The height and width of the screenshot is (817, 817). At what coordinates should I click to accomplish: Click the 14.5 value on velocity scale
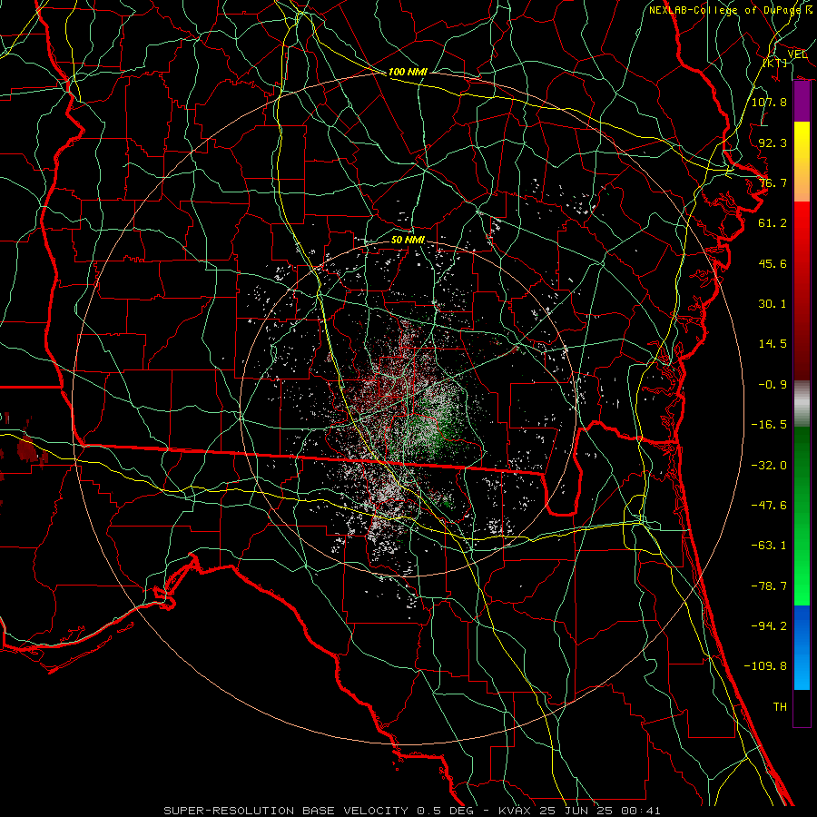[773, 344]
